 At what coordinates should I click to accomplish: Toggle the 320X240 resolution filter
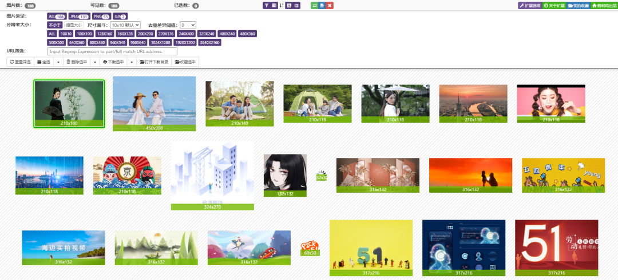click(x=207, y=34)
